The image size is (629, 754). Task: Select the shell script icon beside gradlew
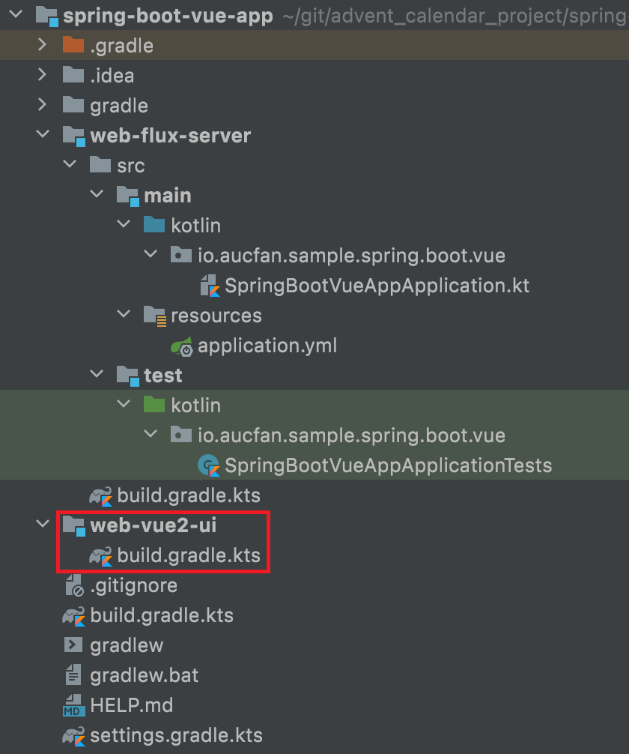coord(73,645)
